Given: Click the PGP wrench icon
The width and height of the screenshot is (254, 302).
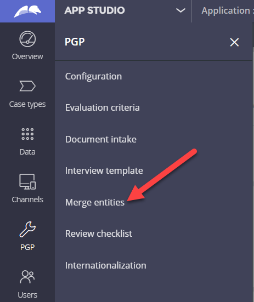Looking at the screenshot, I should (27, 229).
